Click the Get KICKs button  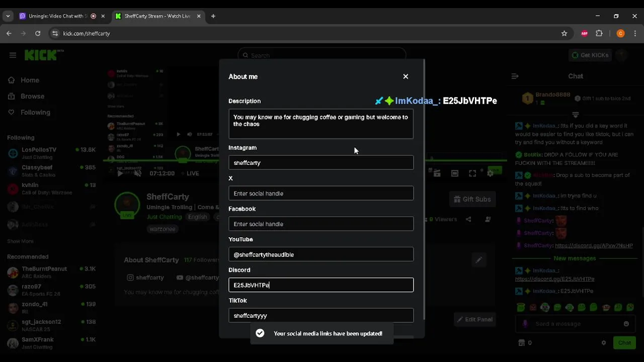[590, 55]
